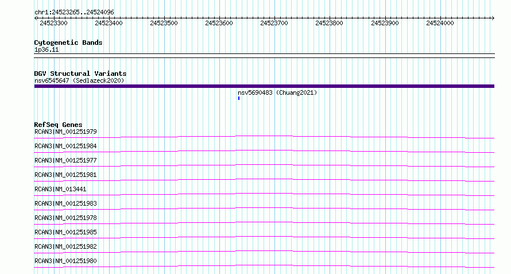The width and height of the screenshot is (511, 274).
Task: Click the right arrow of the ruler
Action: [x=493, y=18]
